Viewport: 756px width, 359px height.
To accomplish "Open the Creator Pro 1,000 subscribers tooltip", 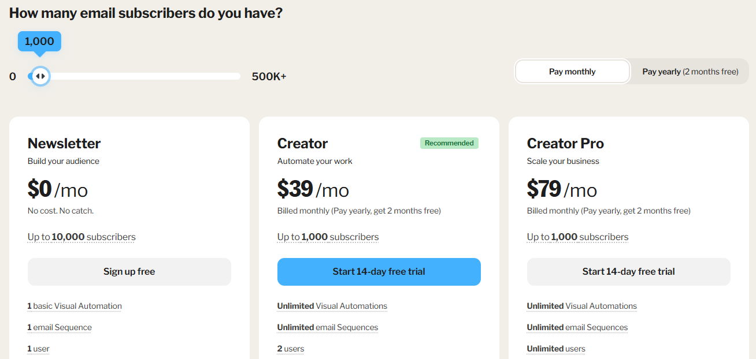I will pos(577,237).
